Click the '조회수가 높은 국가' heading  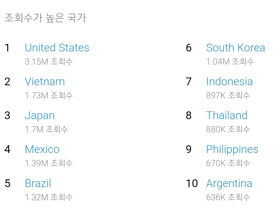tap(45, 18)
